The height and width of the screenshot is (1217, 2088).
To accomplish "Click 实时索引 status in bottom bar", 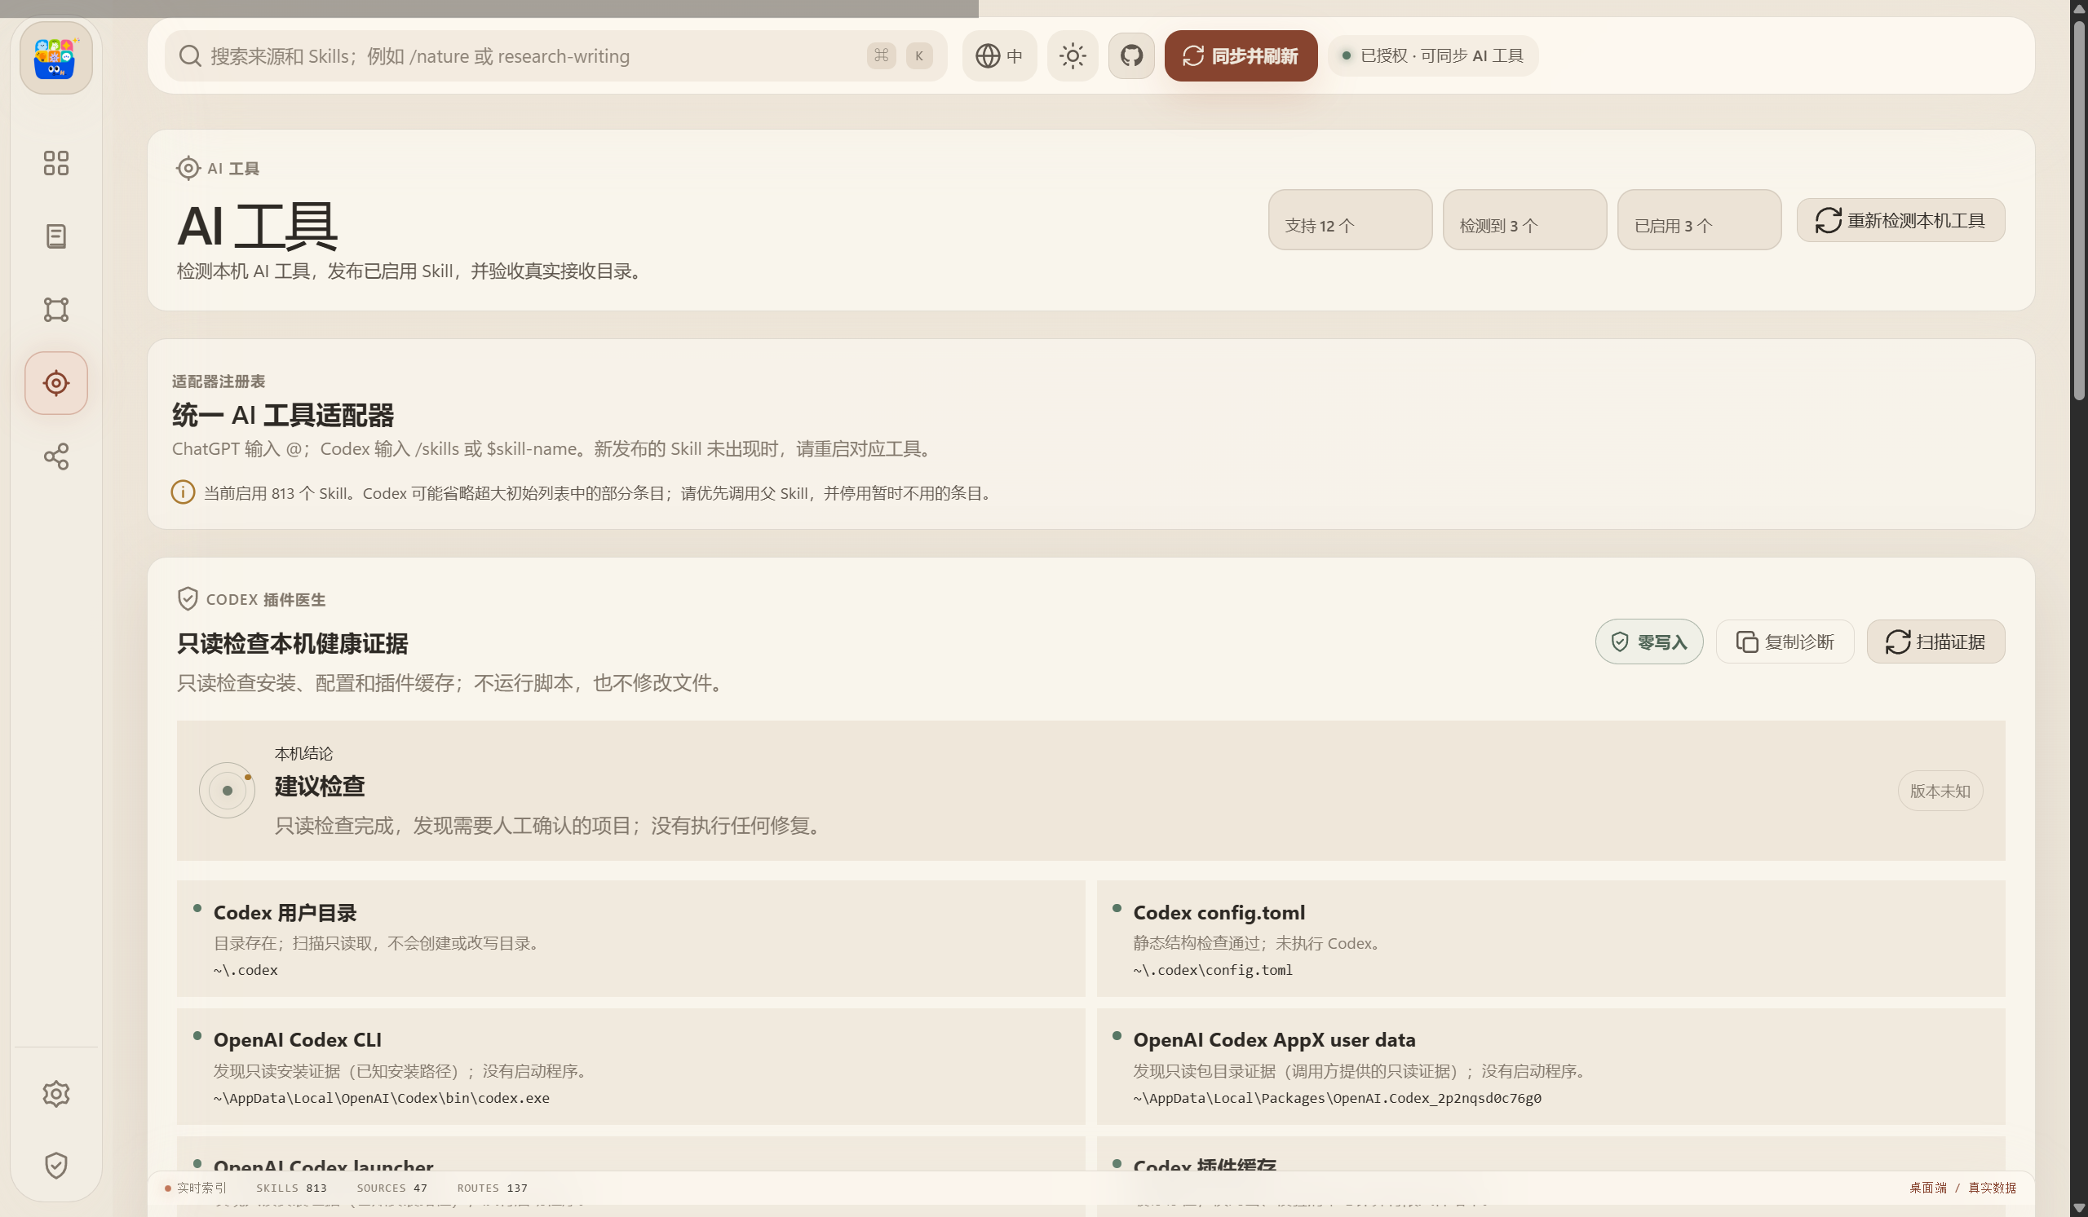I will pos(196,1188).
